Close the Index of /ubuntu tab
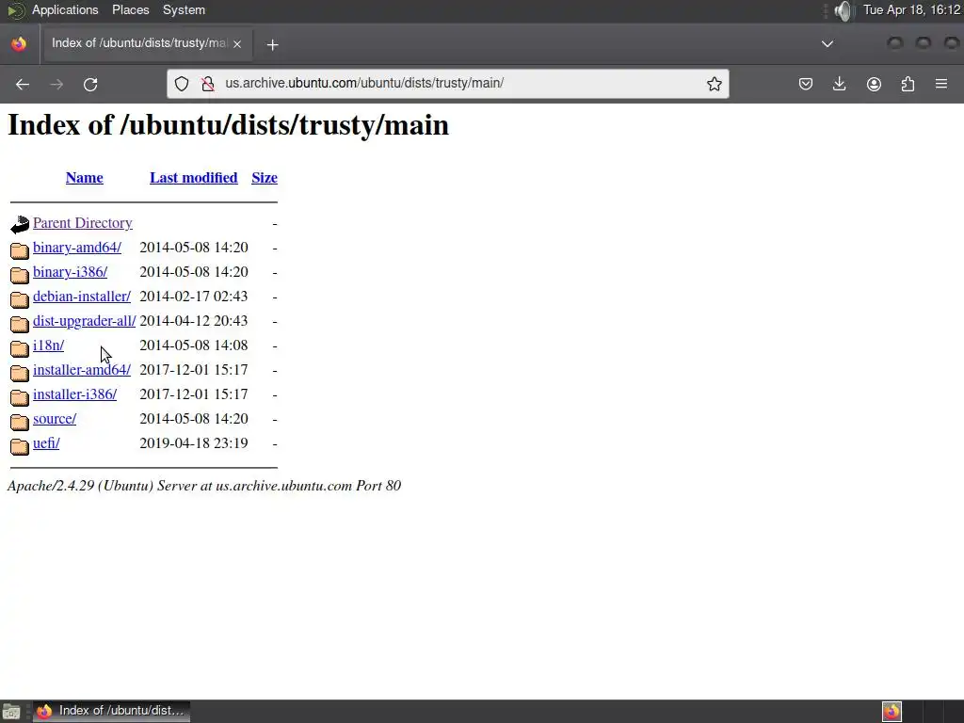 237,43
